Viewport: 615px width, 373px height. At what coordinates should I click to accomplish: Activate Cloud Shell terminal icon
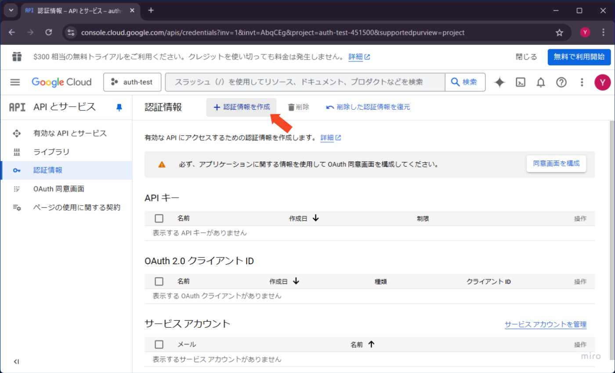tap(521, 82)
